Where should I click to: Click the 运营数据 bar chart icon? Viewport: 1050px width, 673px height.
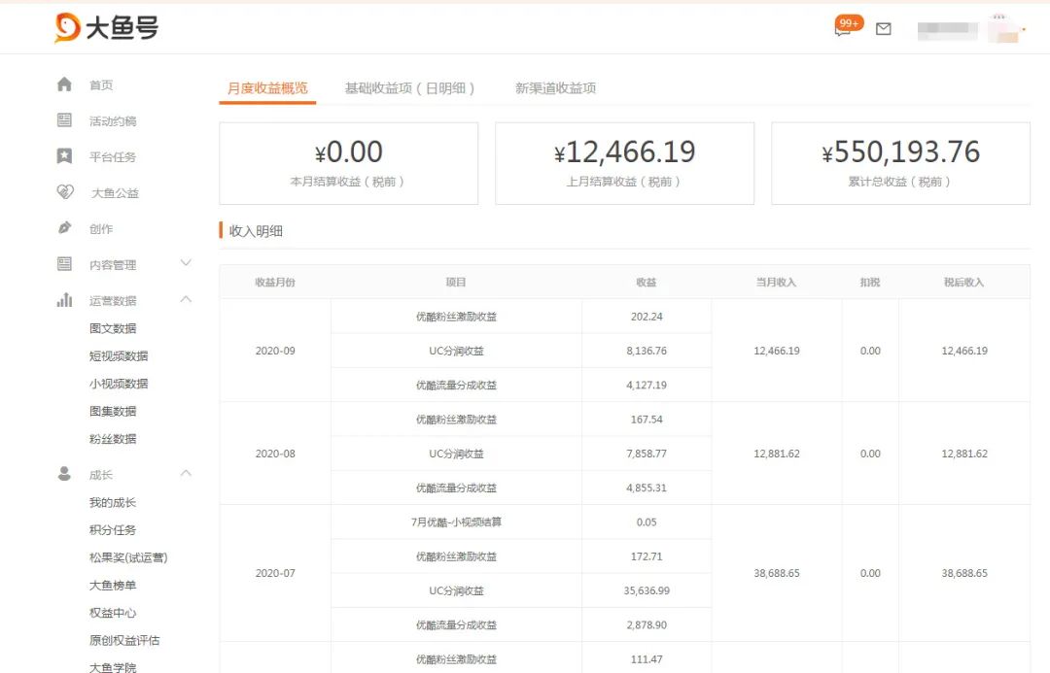click(63, 300)
